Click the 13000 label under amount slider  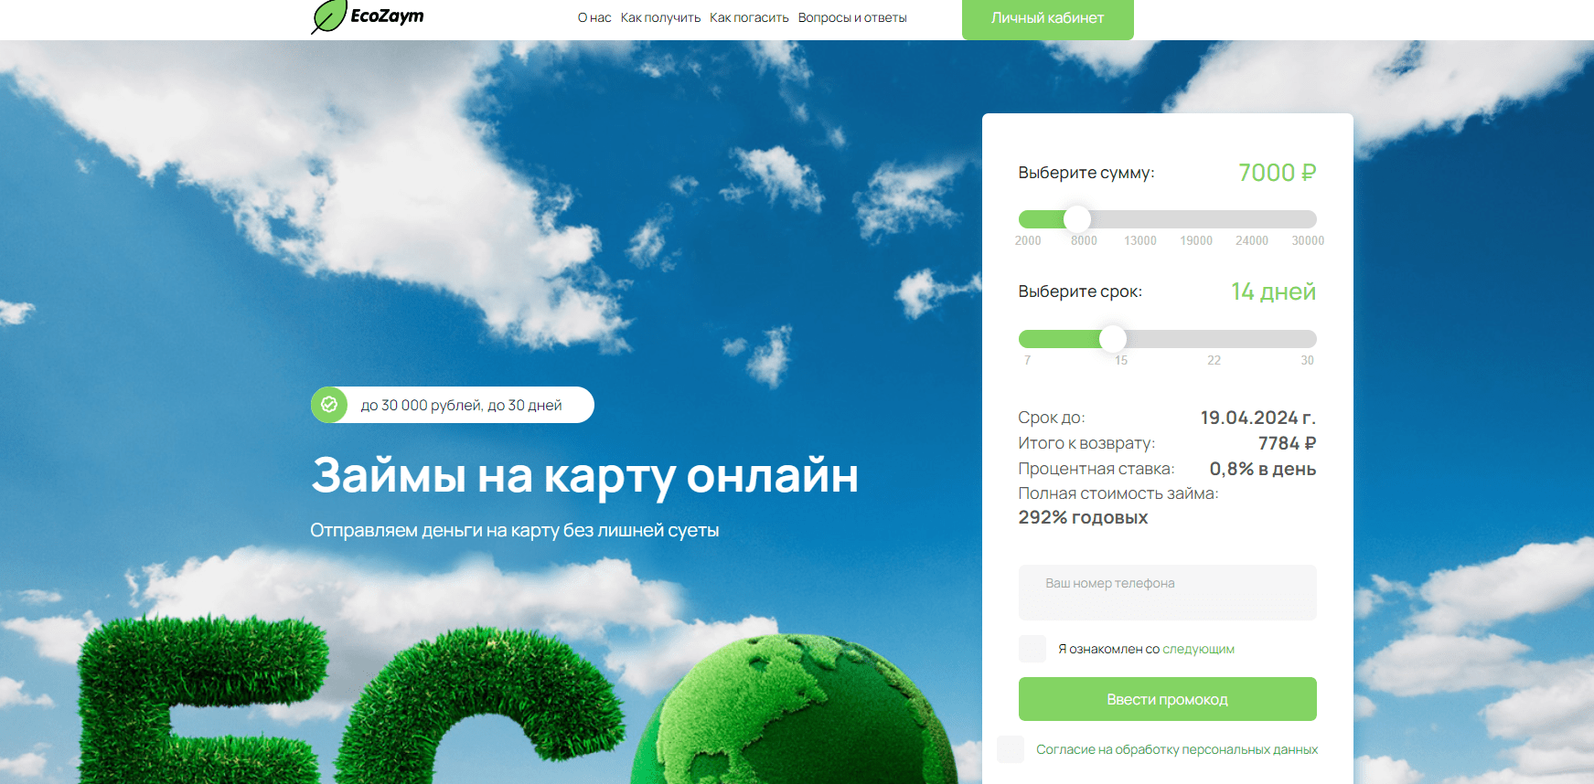click(1140, 241)
